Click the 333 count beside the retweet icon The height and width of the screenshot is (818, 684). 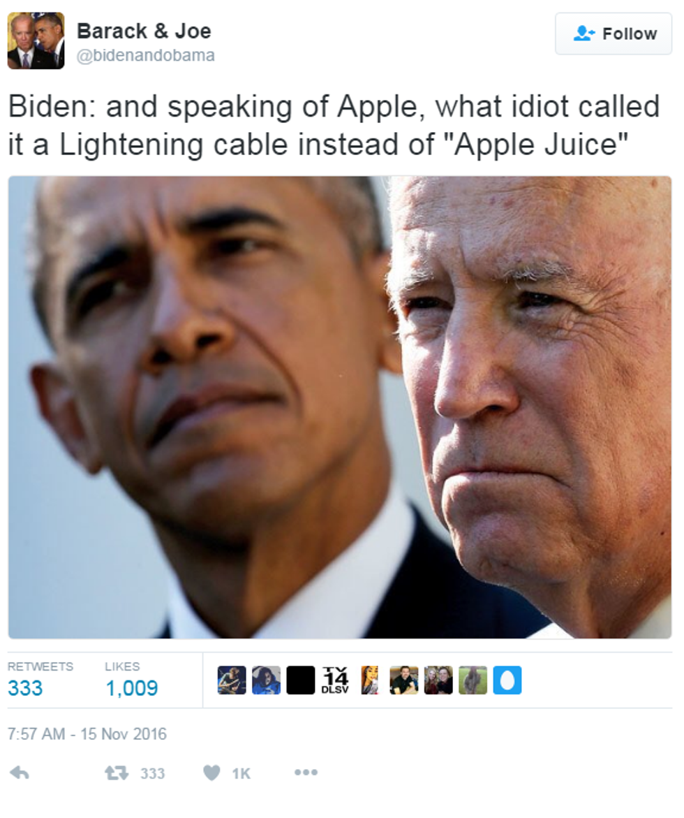tap(152, 773)
